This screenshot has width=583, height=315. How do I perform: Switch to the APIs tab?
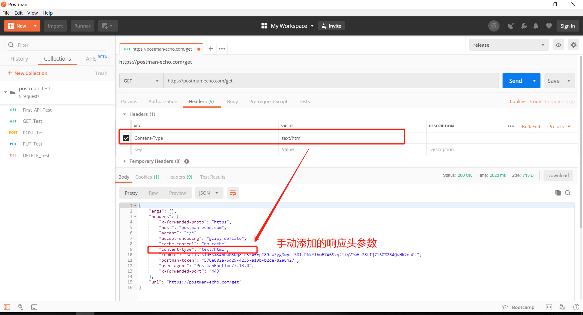(91, 59)
